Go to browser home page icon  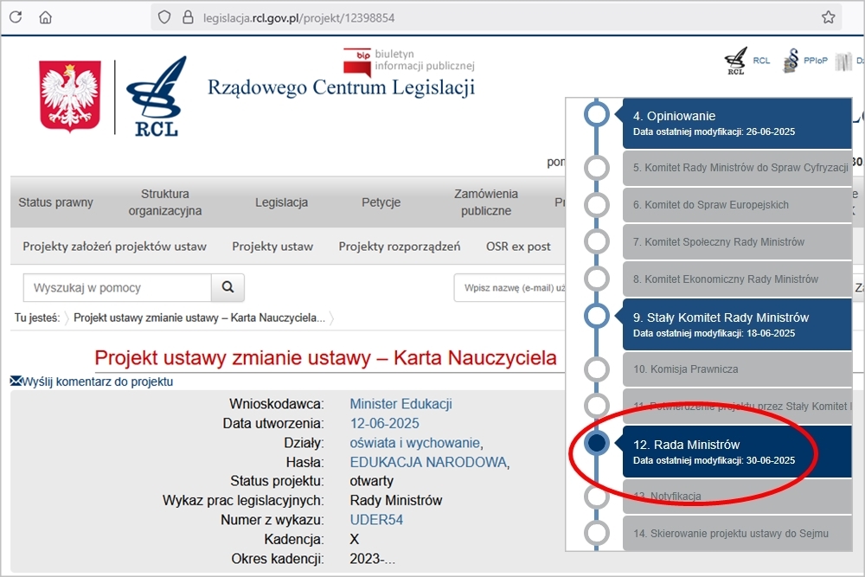click(45, 17)
